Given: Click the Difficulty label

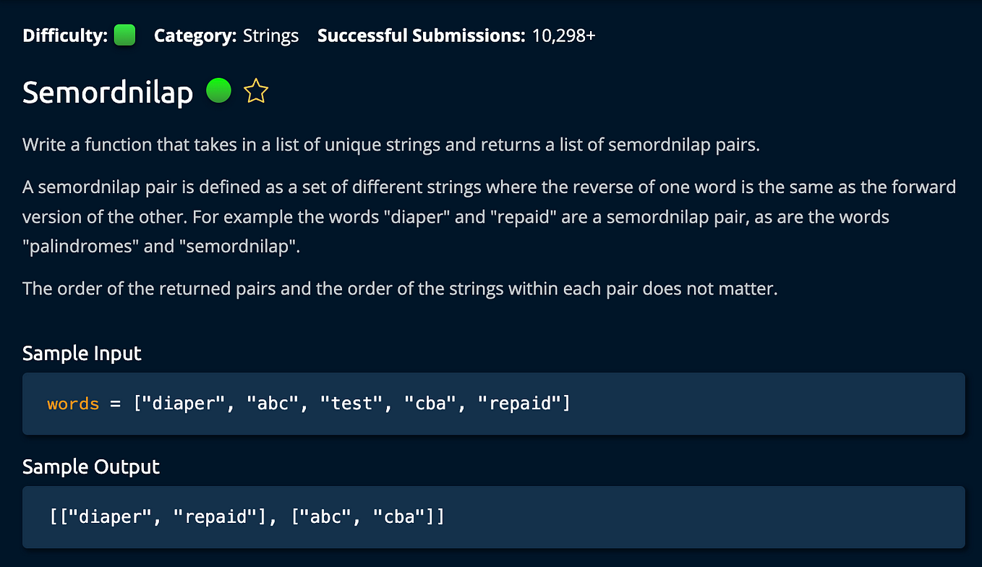Looking at the screenshot, I should (x=66, y=35).
